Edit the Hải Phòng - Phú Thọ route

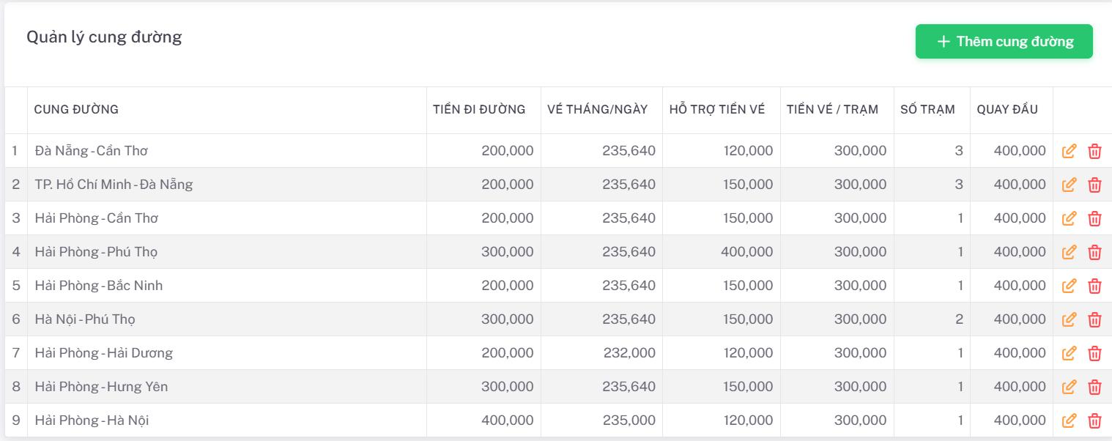pos(1069,253)
